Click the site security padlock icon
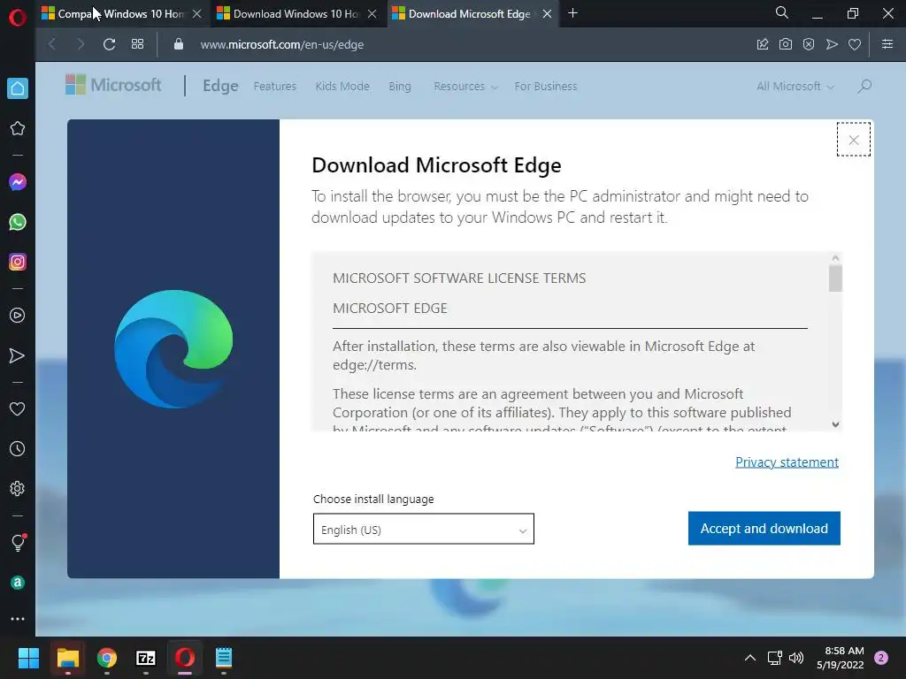The image size is (906, 679). pos(179,44)
